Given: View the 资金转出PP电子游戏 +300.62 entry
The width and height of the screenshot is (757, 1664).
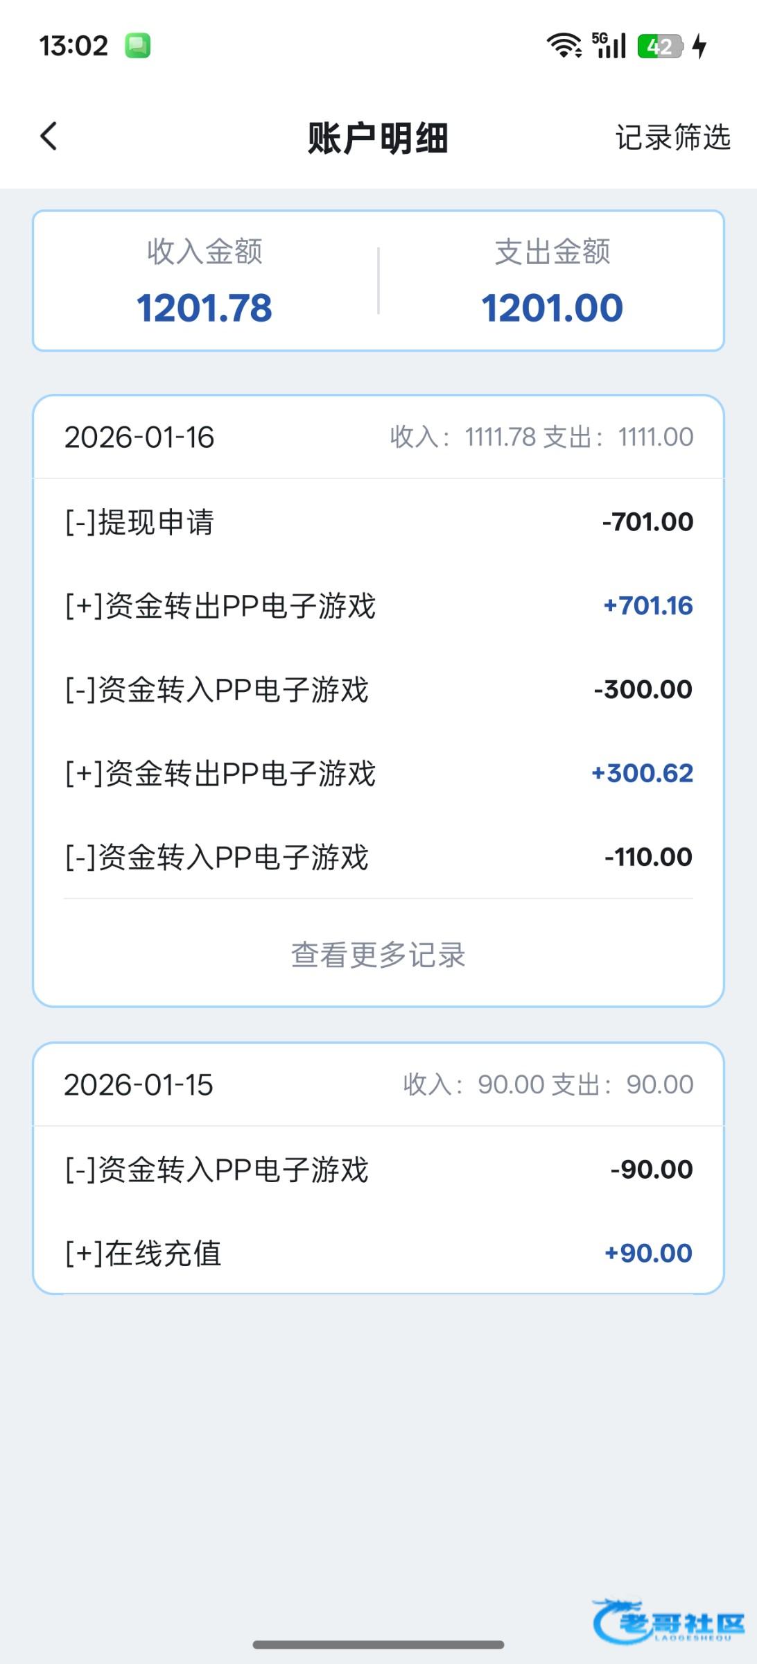Looking at the screenshot, I should [378, 774].
